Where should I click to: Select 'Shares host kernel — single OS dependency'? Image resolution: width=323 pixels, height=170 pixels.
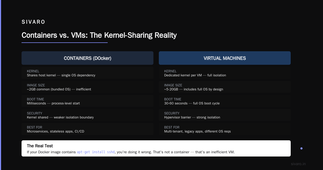point(61,75)
